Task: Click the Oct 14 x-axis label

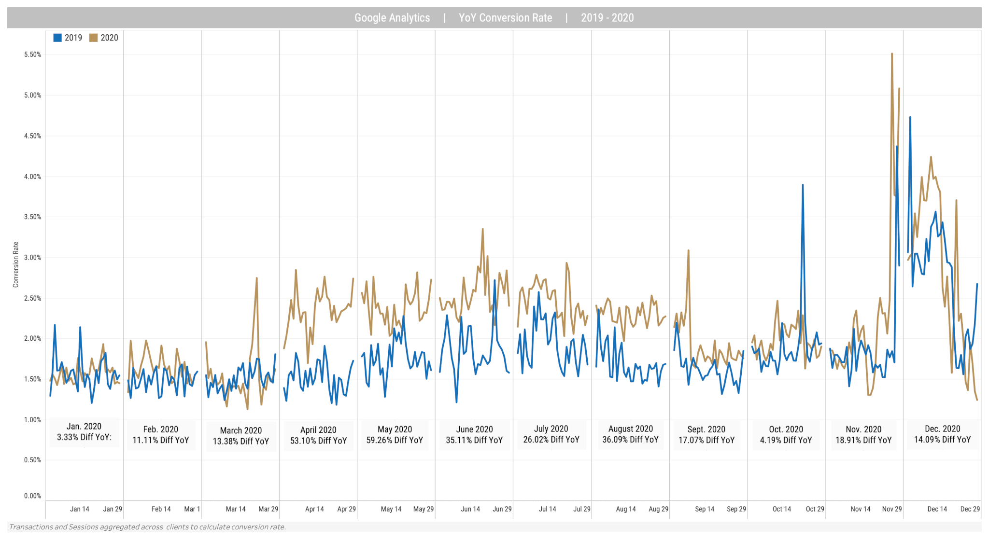Action: 782,509
